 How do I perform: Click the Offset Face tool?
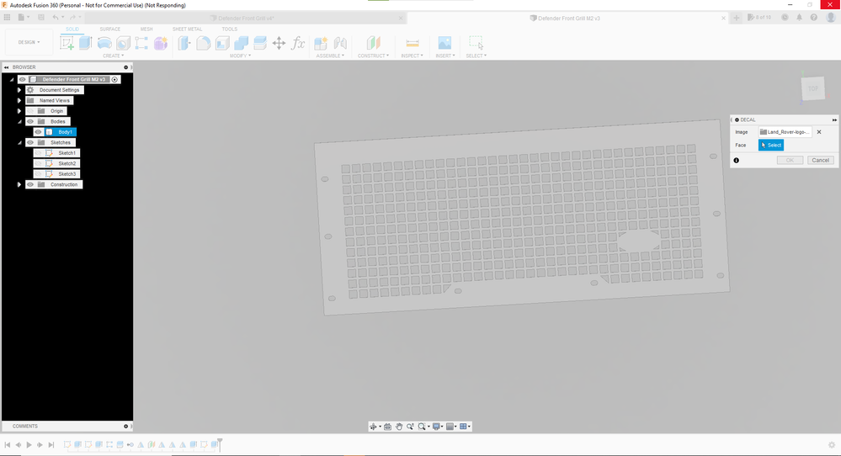[x=260, y=44]
